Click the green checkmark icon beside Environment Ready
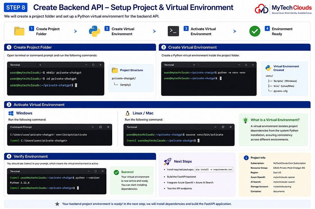Image resolution: width=315 pixels, height=209 pixels. point(255,31)
